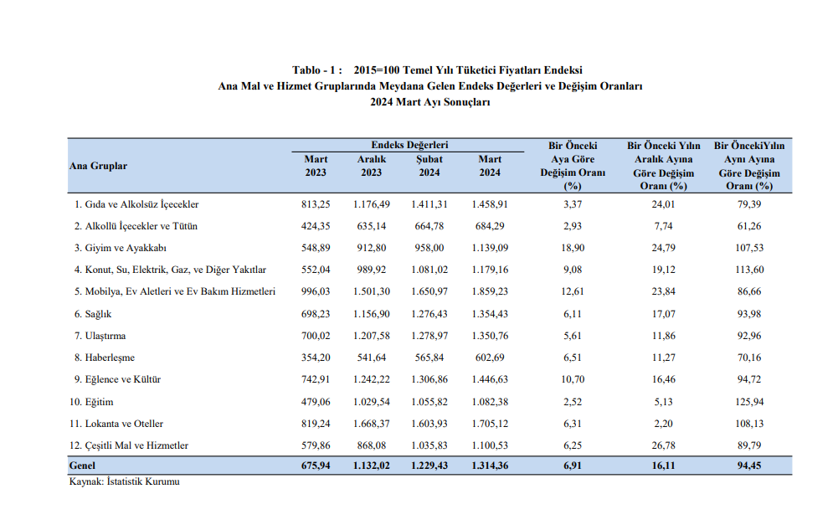Select the Genel Mart 2024 value 1.314,36

tap(490, 466)
